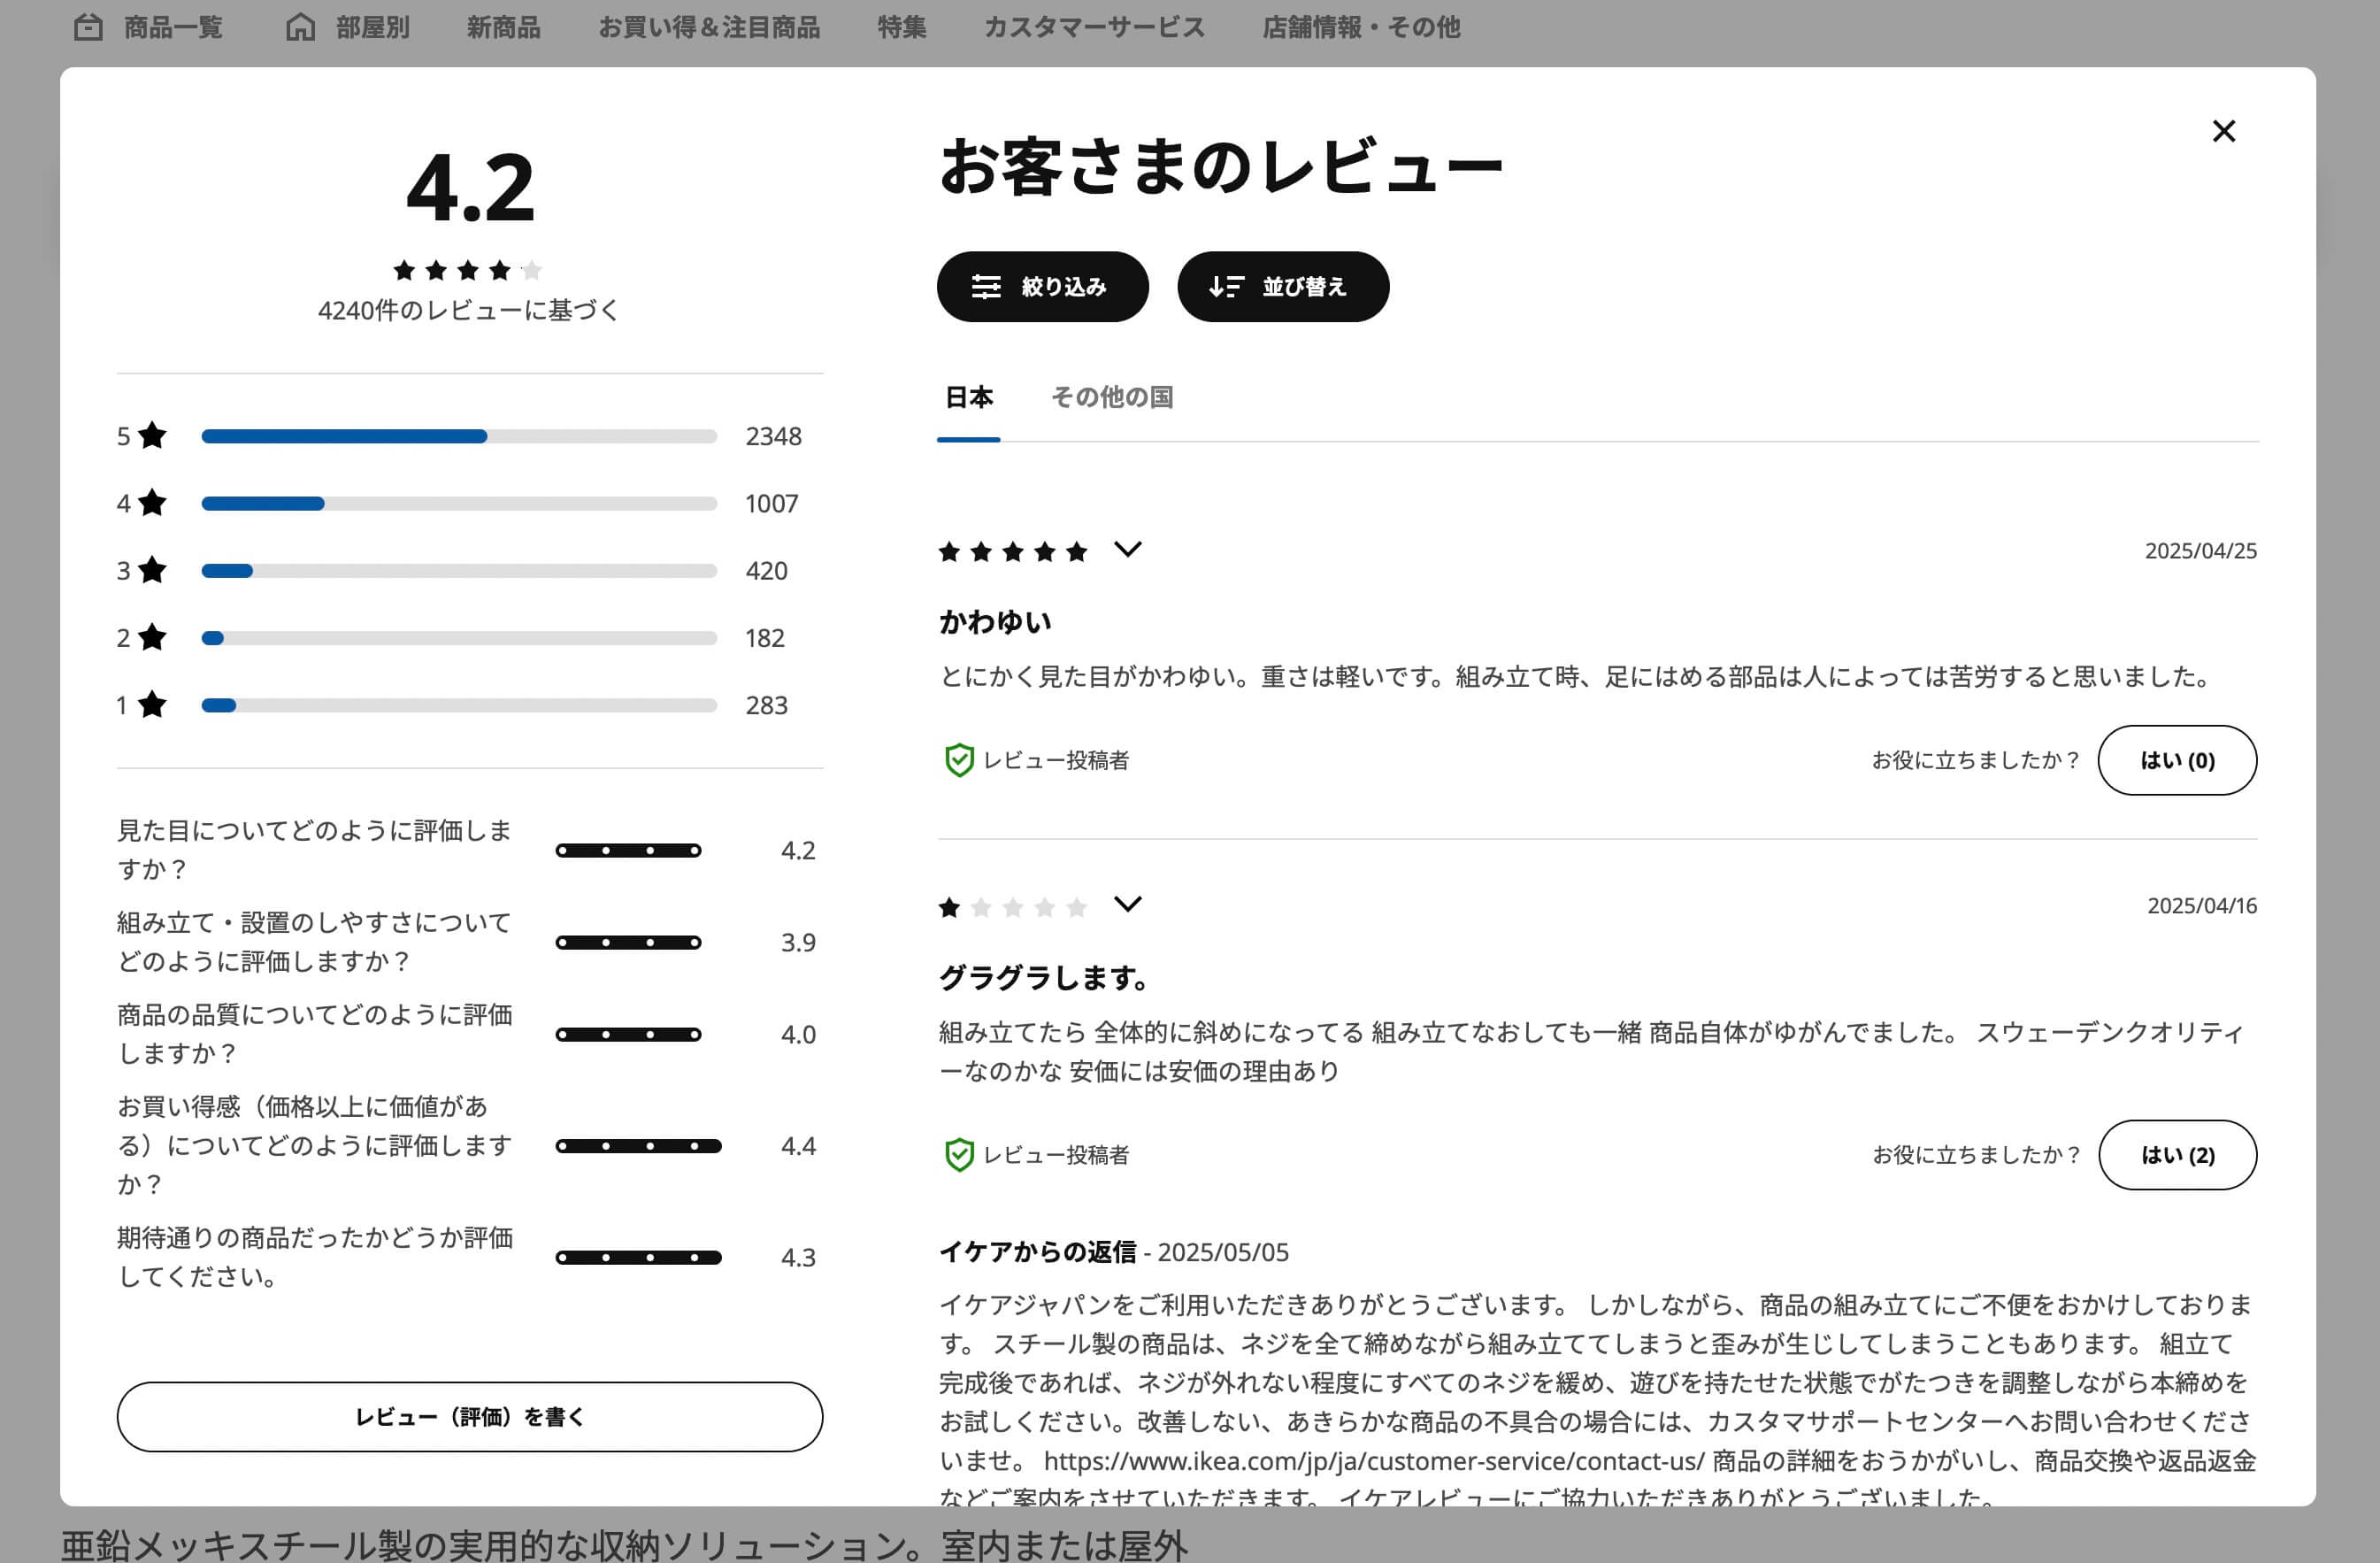Click the 283 one-star count
2380x1563 pixels.
[x=766, y=705]
